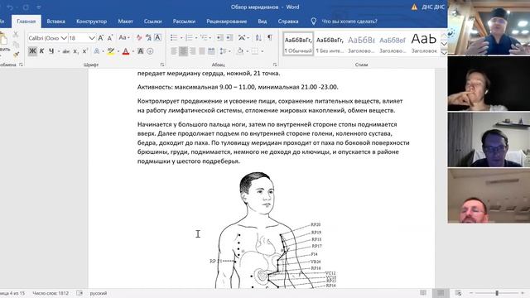The width and height of the screenshot is (530, 298).
Task: Click the borders icon
Action: (x=254, y=51)
